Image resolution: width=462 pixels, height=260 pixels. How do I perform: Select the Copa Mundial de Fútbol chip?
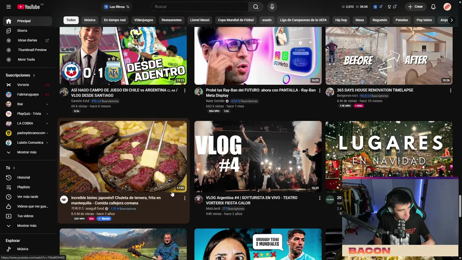(236, 20)
